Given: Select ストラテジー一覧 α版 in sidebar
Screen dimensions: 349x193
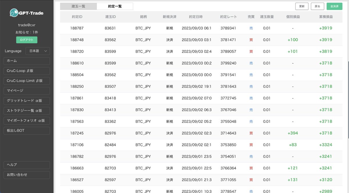Looking at the screenshot, I should pyautogui.click(x=26, y=111).
